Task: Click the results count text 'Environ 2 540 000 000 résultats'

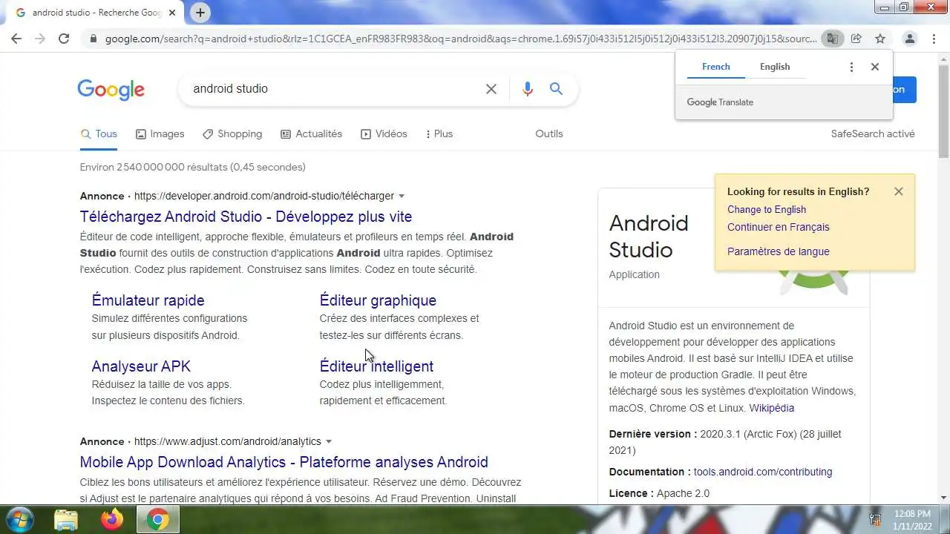Action: point(154,168)
